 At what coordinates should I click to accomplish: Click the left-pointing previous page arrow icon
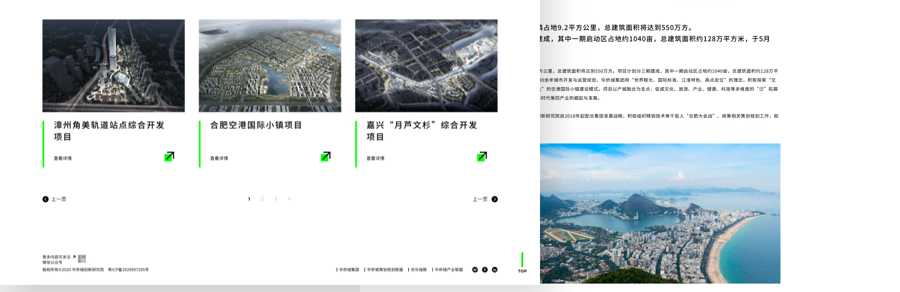pyautogui.click(x=46, y=199)
